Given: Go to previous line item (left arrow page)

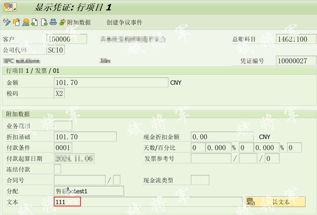Looking at the screenshot, I should click(x=35, y=22).
